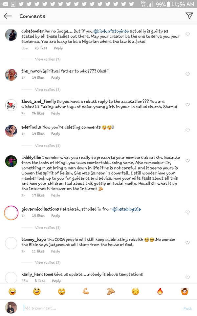Open direct share paper plane icon
This screenshot has height=316, width=197.
pyautogui.click(x=189, y=16)
